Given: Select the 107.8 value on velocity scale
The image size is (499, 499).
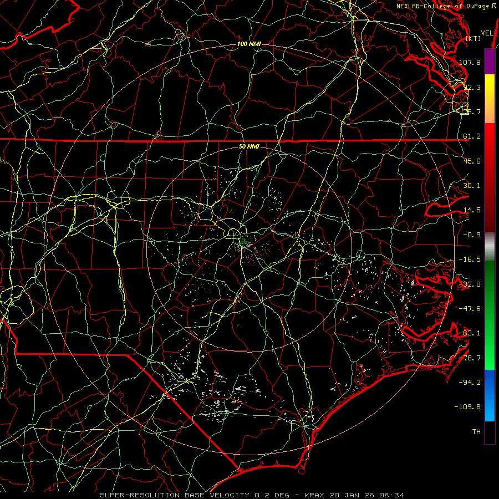Looking at the screenshot, I should click(470, 62).
